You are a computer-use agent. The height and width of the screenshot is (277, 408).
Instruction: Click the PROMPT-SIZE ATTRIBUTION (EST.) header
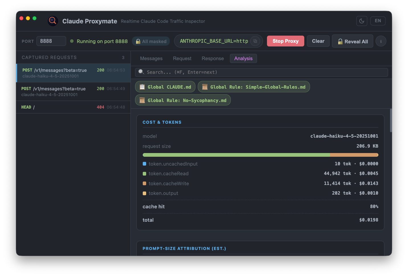(184, 249)
